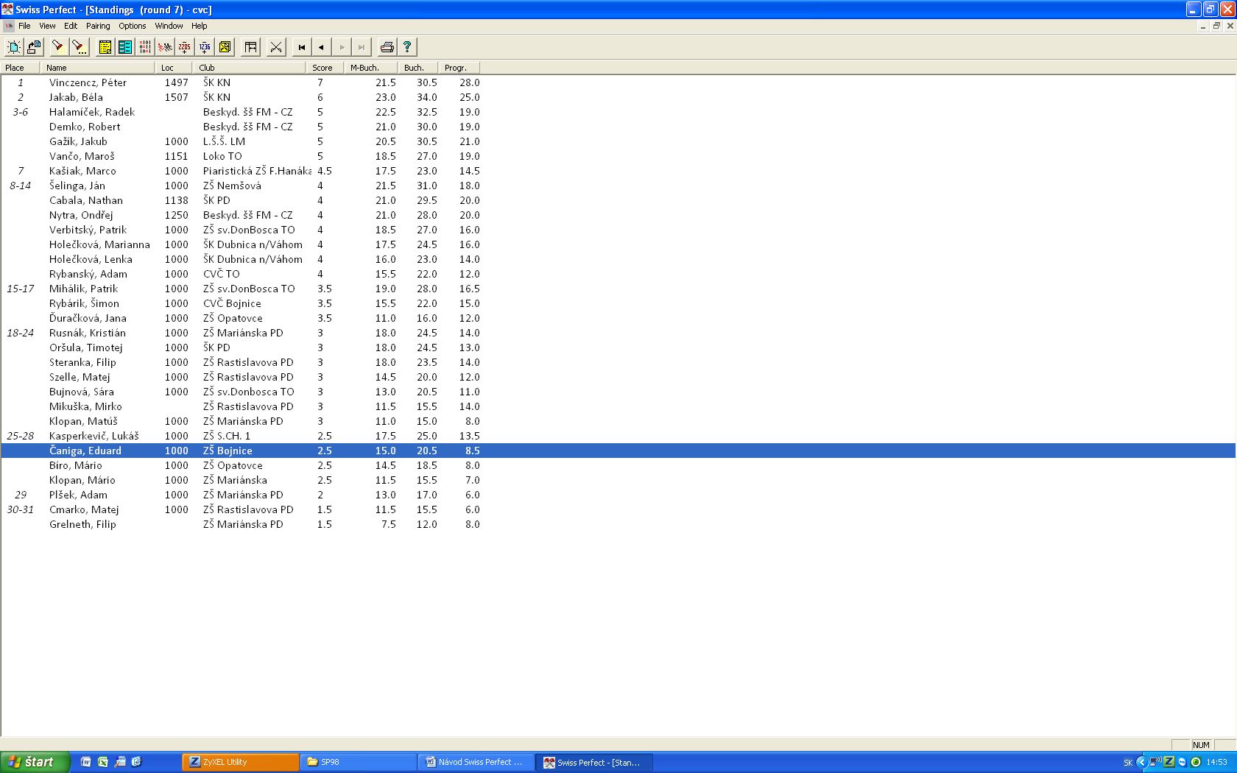The height and width of the screenshot is (773, 1237).
Task: Click the red 2285 ratings toolbar icon
Action: 185,47
